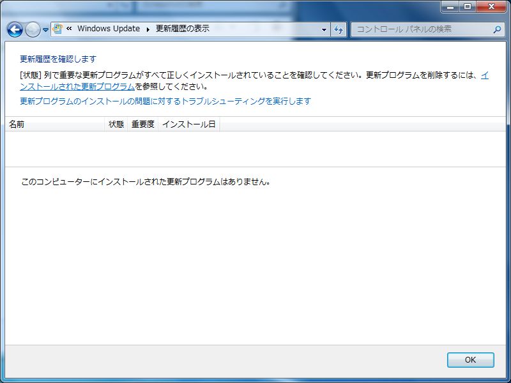
Task: Close the update history window
Action: coord(491,6)
